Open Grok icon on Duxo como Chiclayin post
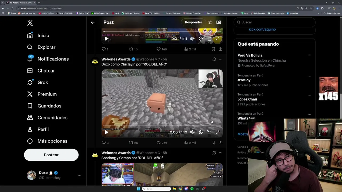Viewport: 342px width, 192px height. pos(214,59)
